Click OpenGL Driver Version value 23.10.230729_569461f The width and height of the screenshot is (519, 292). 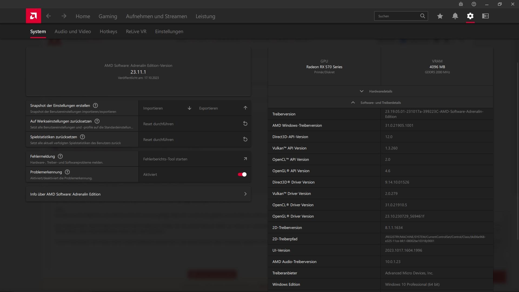[x=405, y=216]
